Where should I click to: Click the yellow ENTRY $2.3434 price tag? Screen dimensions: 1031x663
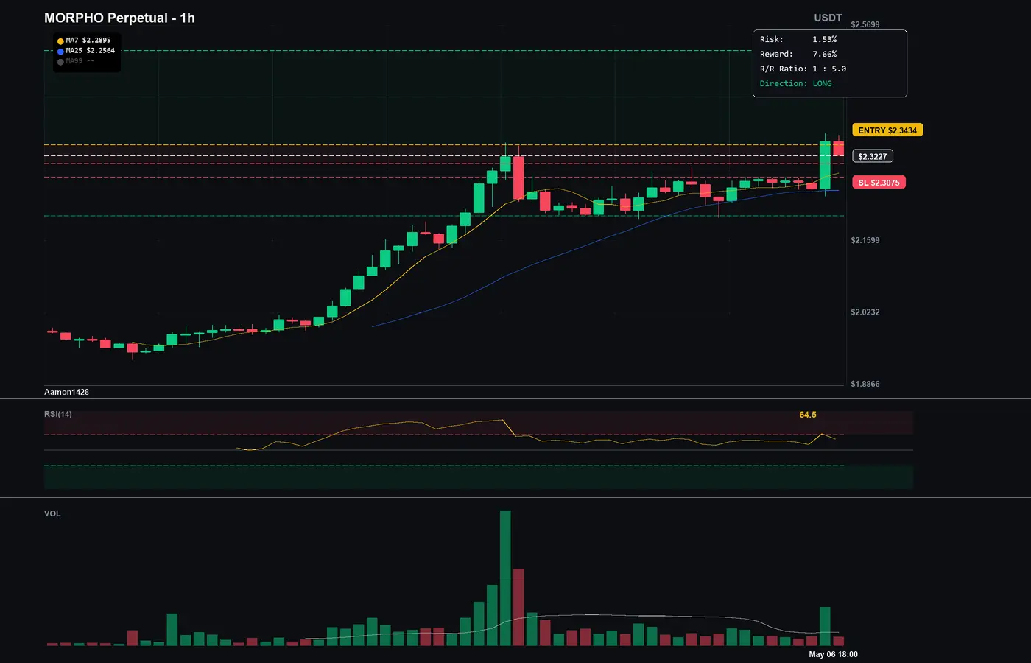887,130
